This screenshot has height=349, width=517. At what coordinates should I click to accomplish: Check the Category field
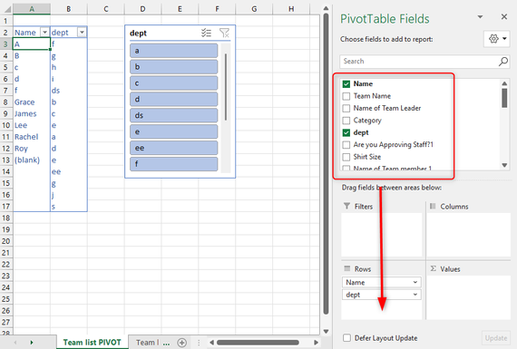tap(346, 121)
